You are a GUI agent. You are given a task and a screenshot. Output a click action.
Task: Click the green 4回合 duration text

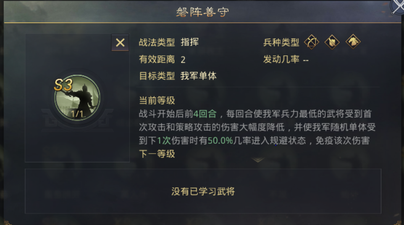tap(205, 114)
